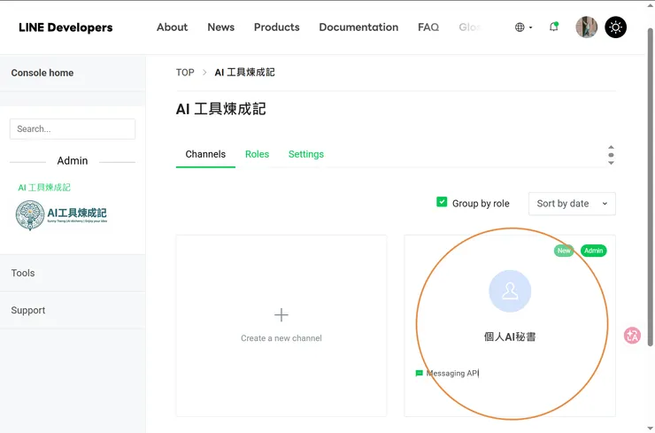The width and height of the screenshot is (655, 433).
Task: Click the Messaging API label
Action: [x=452, y=374]
